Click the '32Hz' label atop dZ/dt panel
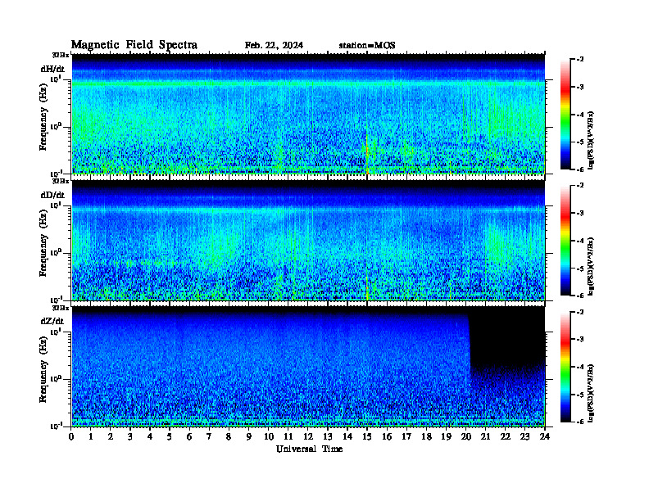Screen dimensions: 649x501 61,308
